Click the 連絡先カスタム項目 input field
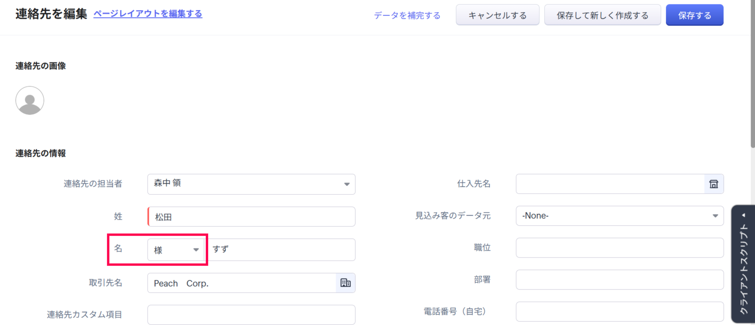Image resolution: width=755 pixels, height=325 pixels. tap(251, 315)
